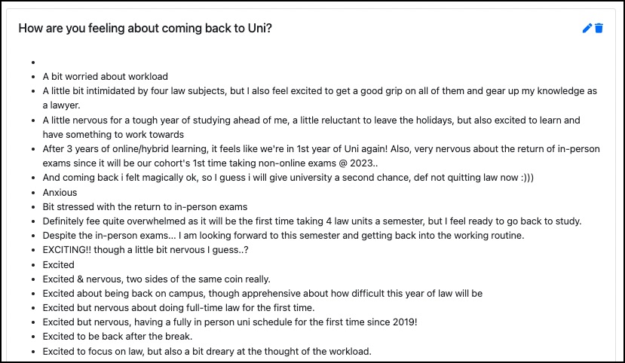Click the 'EXCITING!! though a little bit nervous' line

(x=146, y=250)
